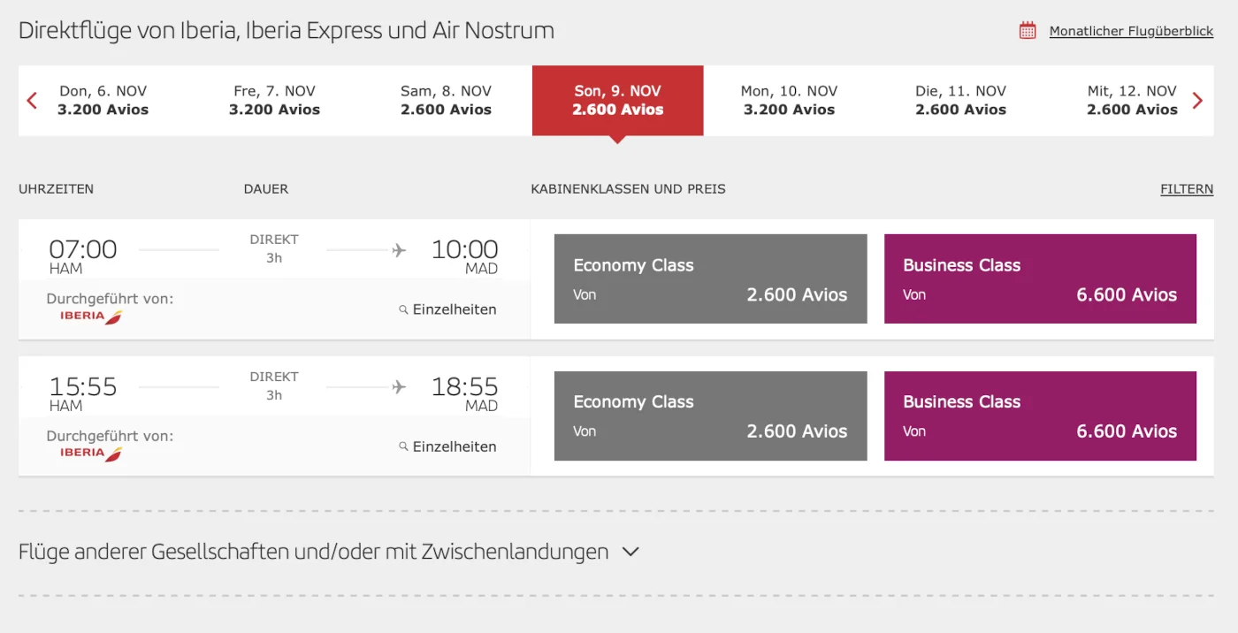This screenshot has height=633, width=1238.
Task: Select Economy Class for the 07:00 flight
Action: coord(710,278)
